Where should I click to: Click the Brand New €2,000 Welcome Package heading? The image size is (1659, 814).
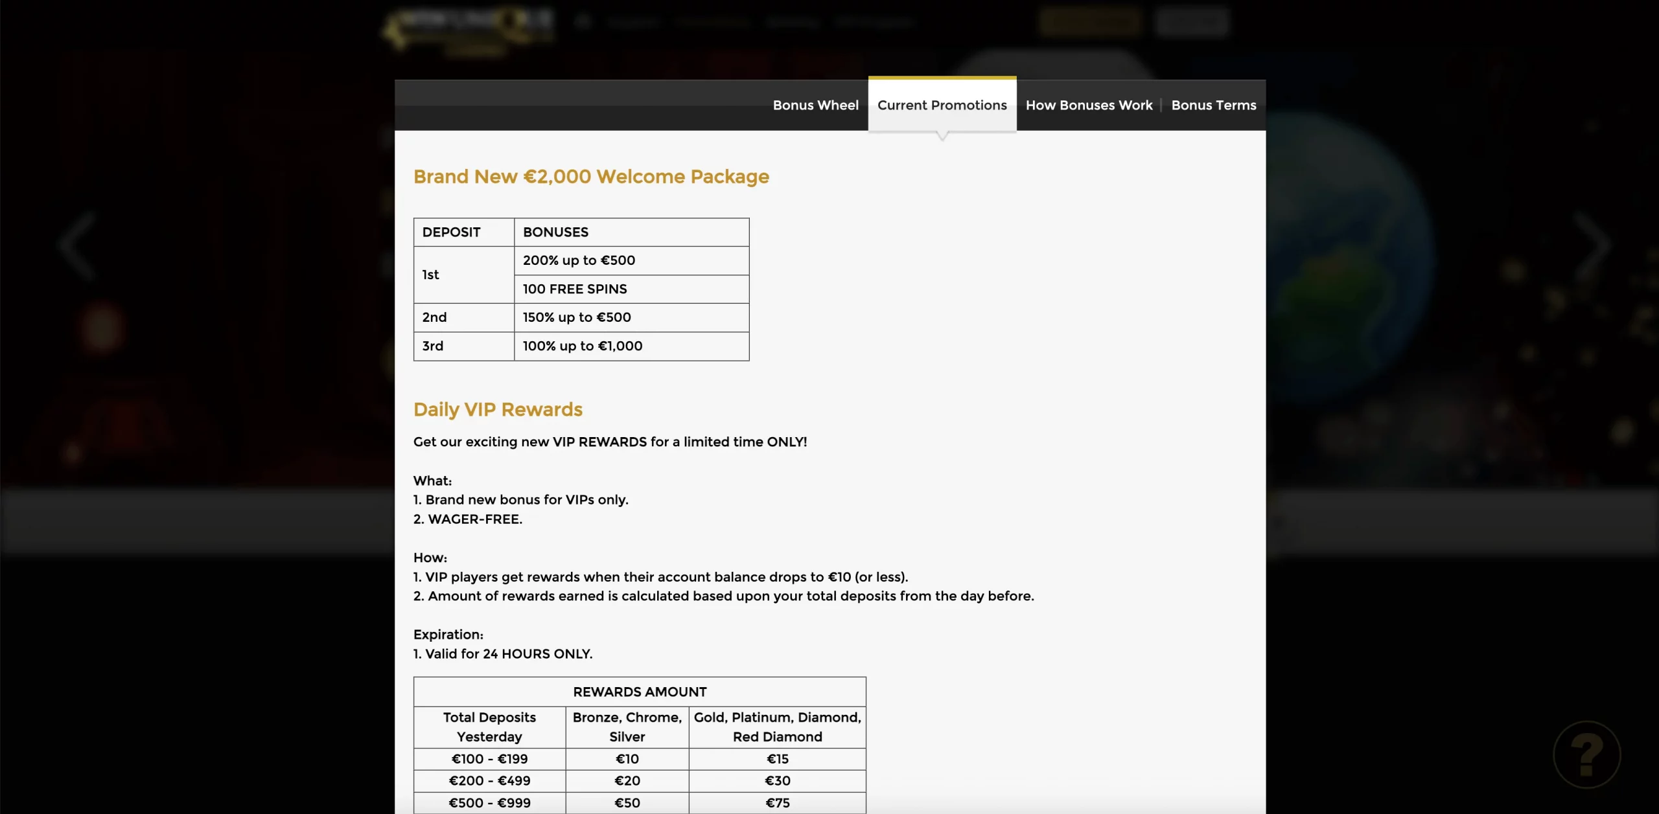[x=591, y=176]
